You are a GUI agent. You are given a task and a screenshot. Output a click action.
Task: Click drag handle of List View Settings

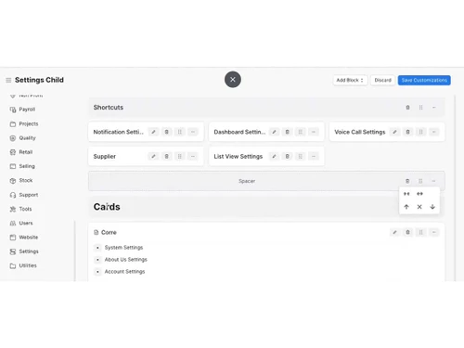coord(300,156)
